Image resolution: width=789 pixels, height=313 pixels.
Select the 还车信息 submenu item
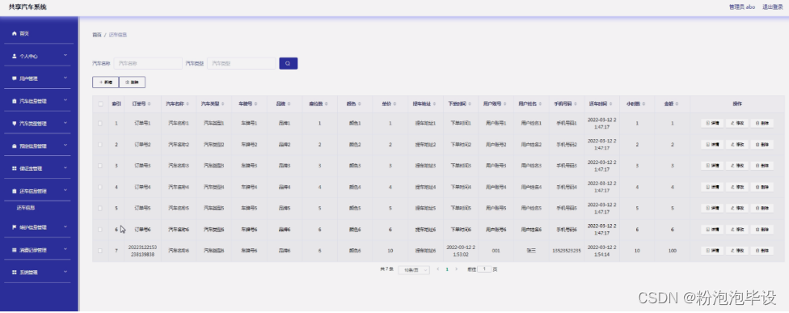click(x=26, y=208)
